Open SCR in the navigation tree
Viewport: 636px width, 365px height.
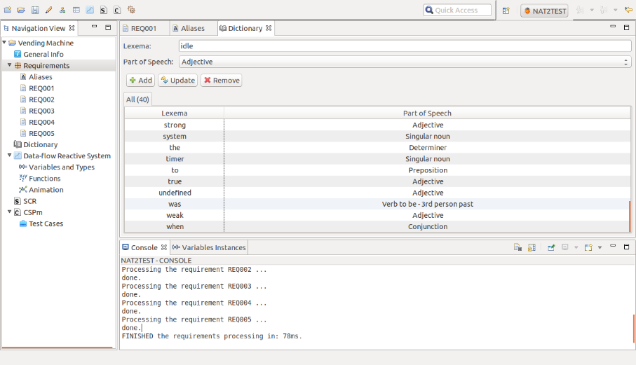click(x=29, y=201)
